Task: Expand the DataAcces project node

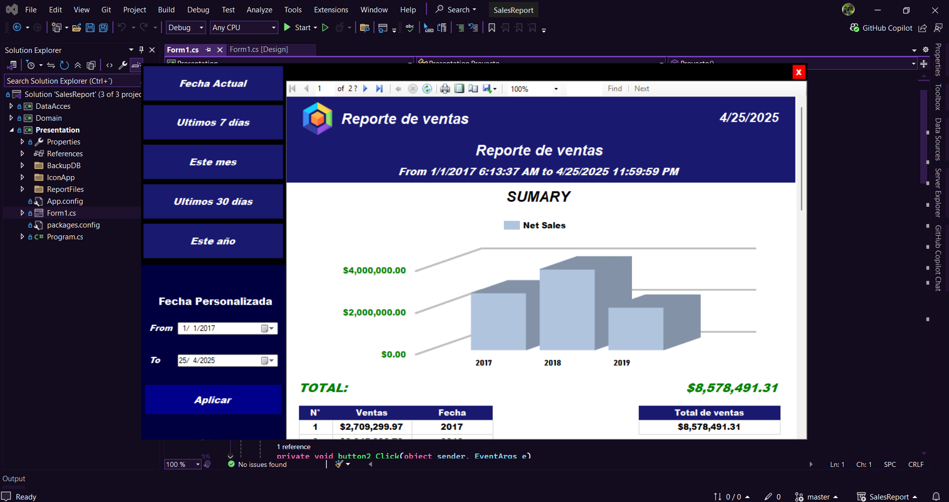Action: coord(11,106)
